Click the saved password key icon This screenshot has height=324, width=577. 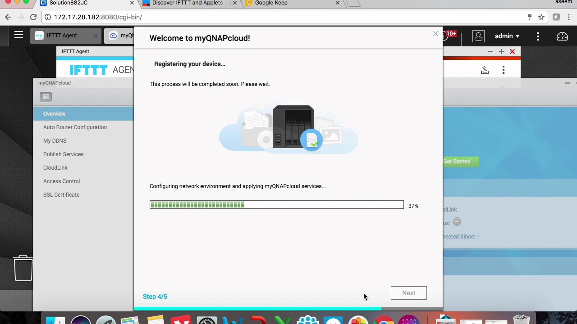click(x=530, y=17)
